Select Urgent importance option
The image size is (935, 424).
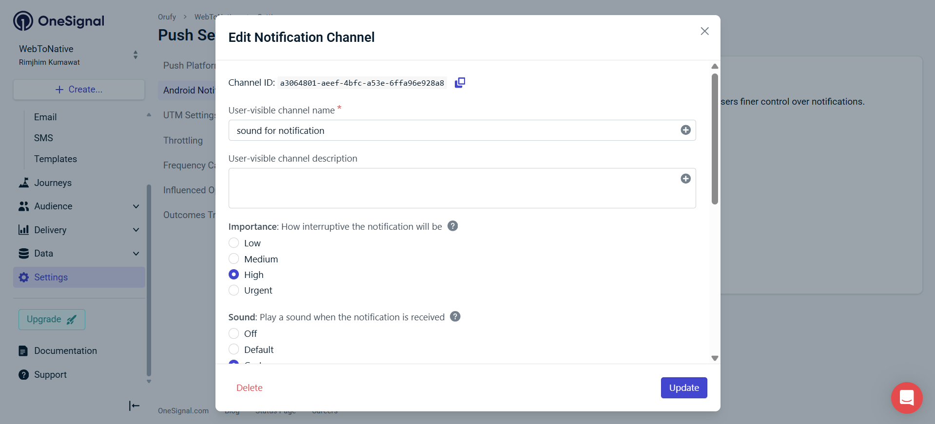[234, 290]
